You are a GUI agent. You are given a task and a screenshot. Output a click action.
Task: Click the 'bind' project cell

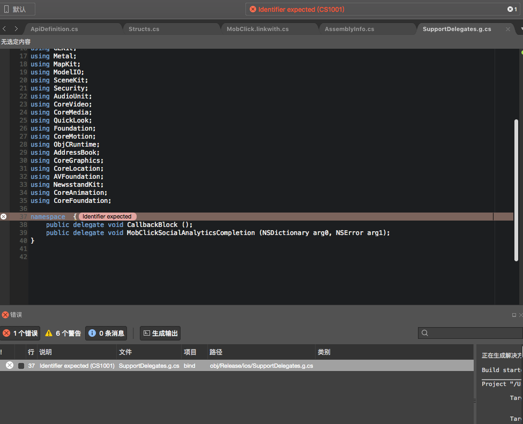(190, 366)
